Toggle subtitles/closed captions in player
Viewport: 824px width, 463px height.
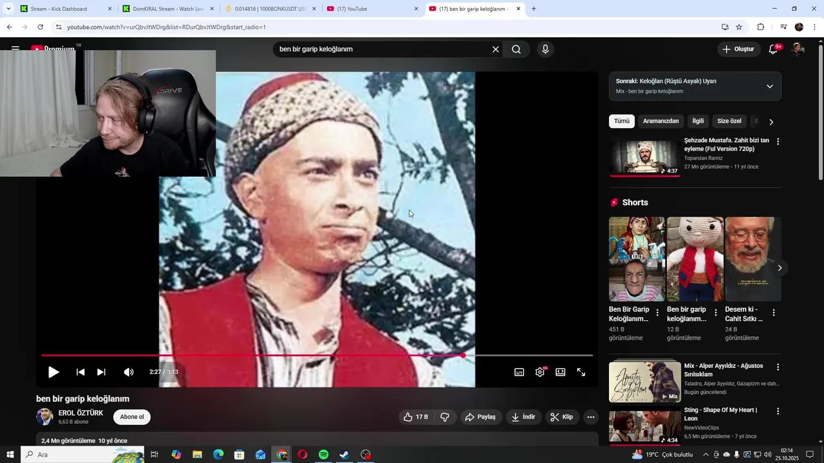click(x=519, y=372)
